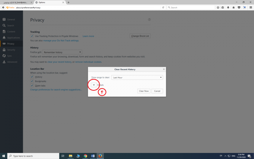Open the Security section in sidebar
The height and width of the screenshot is (159, 254).
pos(11,50)
